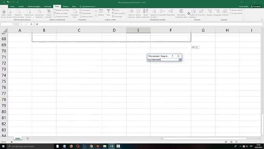Open the Actualizar todo dropdown

pos(75,14)
